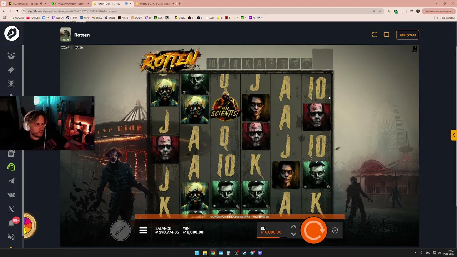The height and width of the screenshot is (257, 457).
Task: Decrease the bet with the down arrow
Action: [293, 234]
